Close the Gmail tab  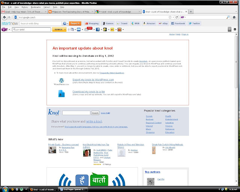45,12
